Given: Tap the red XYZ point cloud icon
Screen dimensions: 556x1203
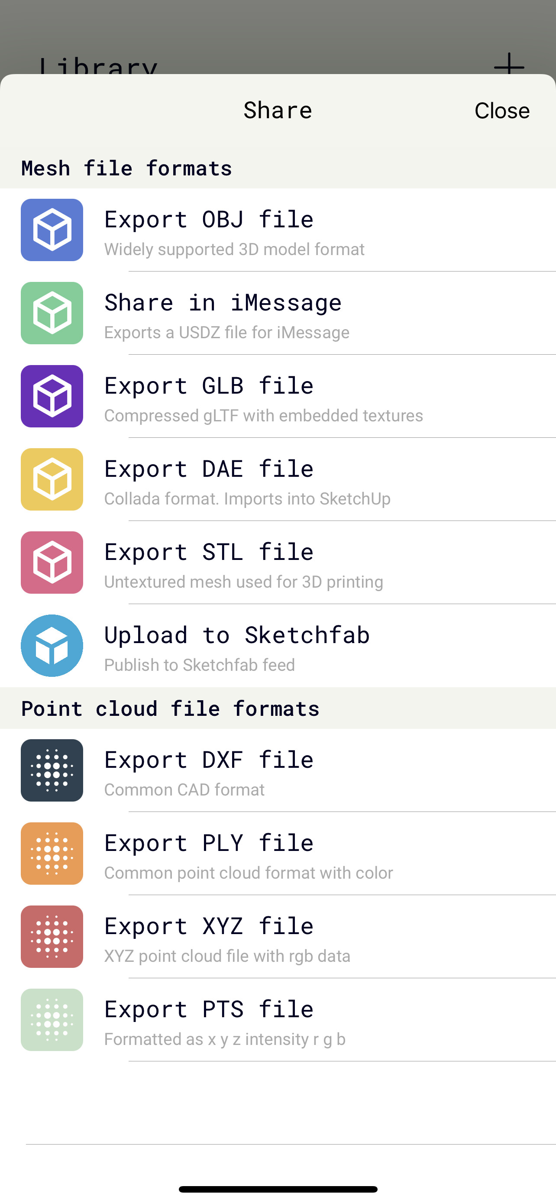Looking at the screenshot, I should 52,936.
